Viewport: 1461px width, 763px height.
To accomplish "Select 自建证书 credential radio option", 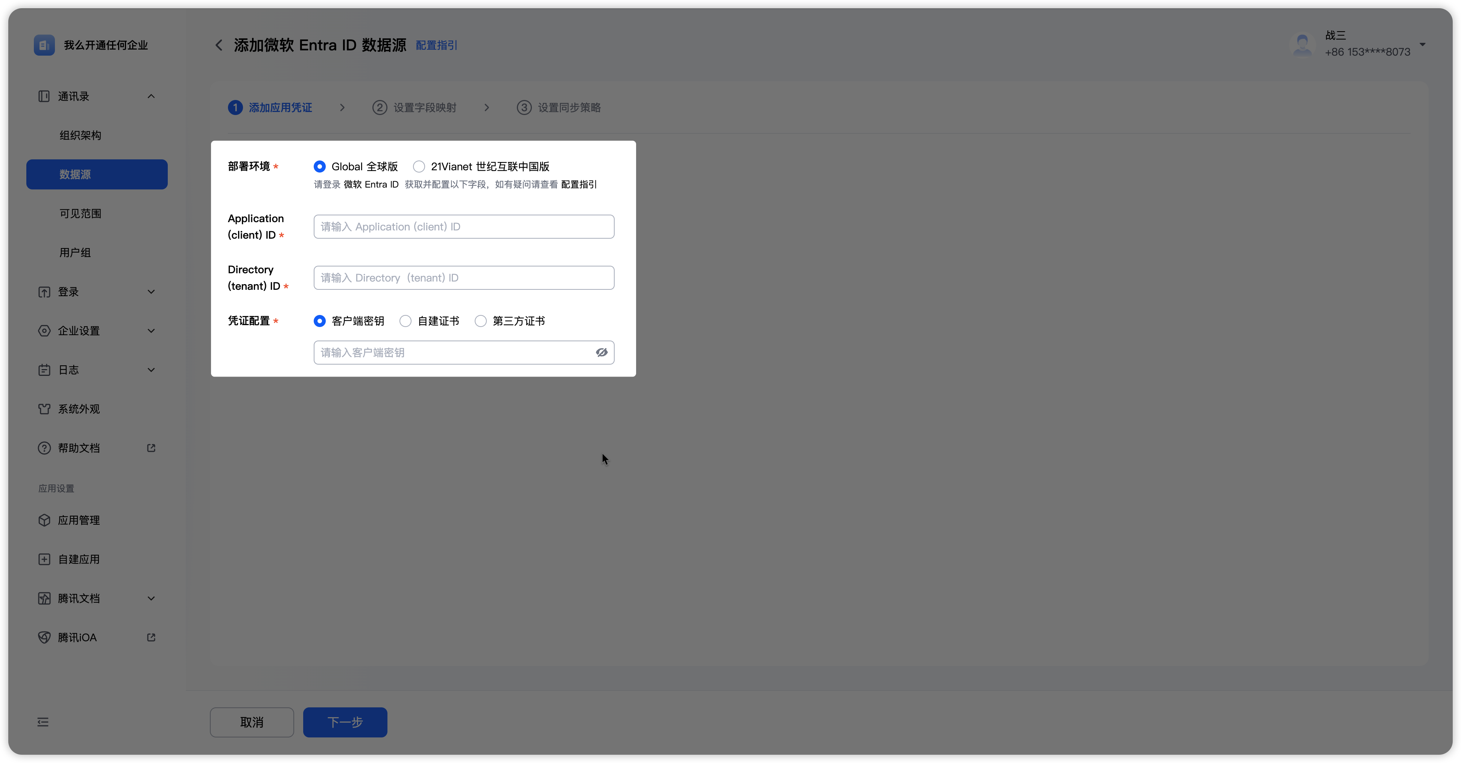I will [x=405, y=321].
